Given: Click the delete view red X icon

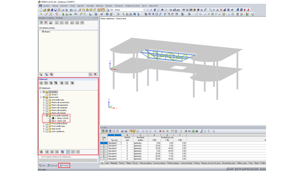Looking at the screenshot, I should 95,74.
